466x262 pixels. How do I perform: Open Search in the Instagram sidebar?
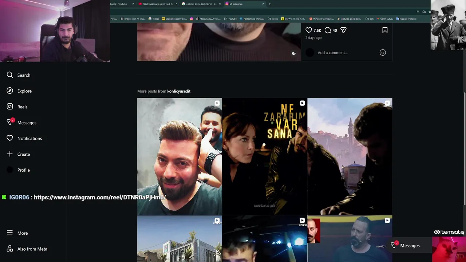pos(18,75)
